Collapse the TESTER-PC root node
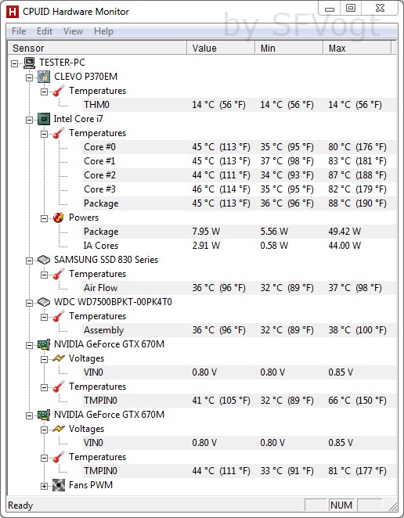Screen dimensions: 404x518 [14, 63]
